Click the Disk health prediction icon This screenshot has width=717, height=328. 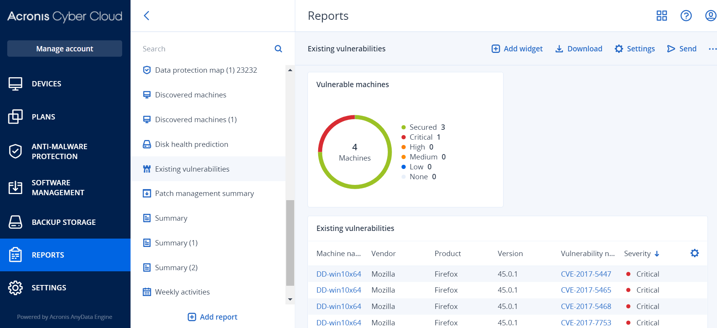pyautogui.click(x=147, y=144)
